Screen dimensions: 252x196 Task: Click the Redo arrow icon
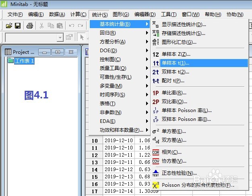[x=81, y=25]
